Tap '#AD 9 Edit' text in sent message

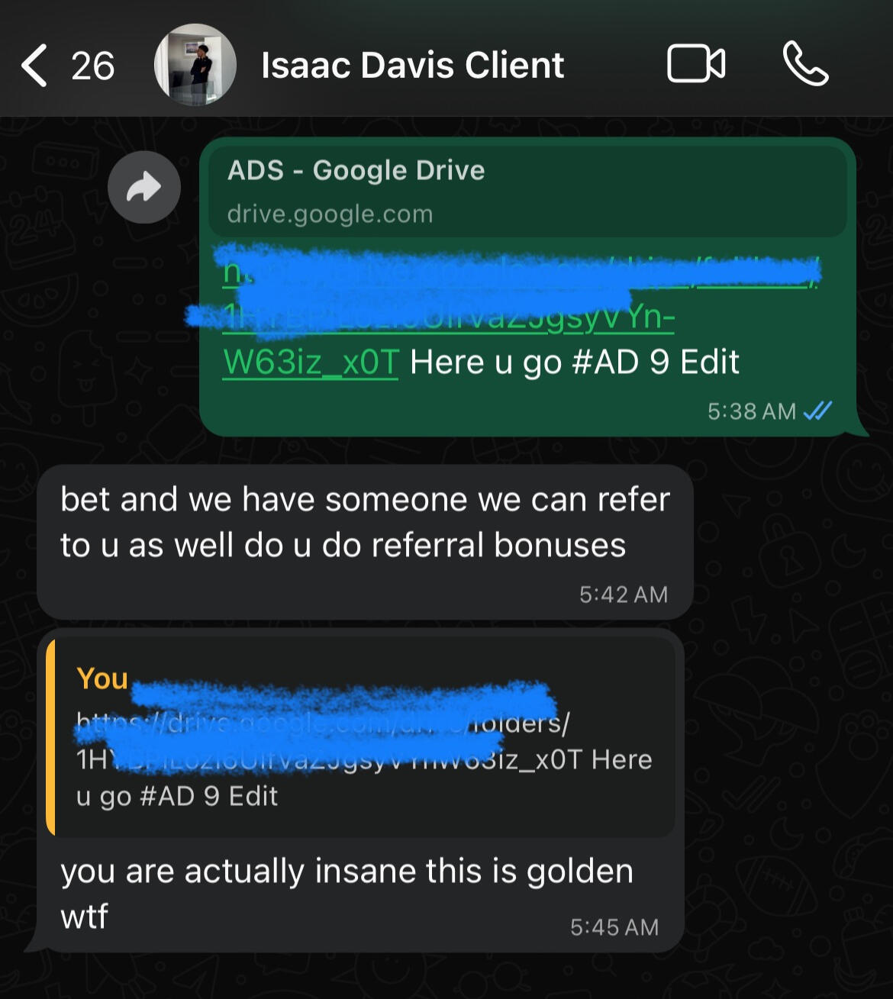tap(656, 363)
